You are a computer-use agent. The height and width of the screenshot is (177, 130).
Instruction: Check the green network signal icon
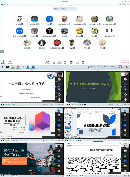click(x=8, y=4)
